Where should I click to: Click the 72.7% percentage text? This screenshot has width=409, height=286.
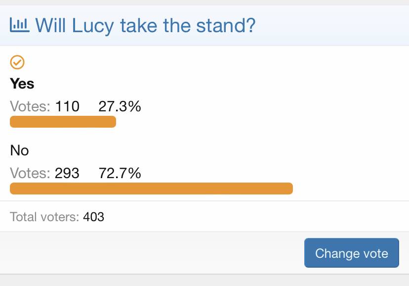120,173
